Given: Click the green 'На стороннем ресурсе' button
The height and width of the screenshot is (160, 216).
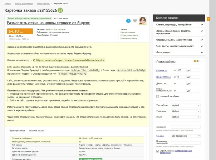Looking at the screenshot, I should (90, 159).
